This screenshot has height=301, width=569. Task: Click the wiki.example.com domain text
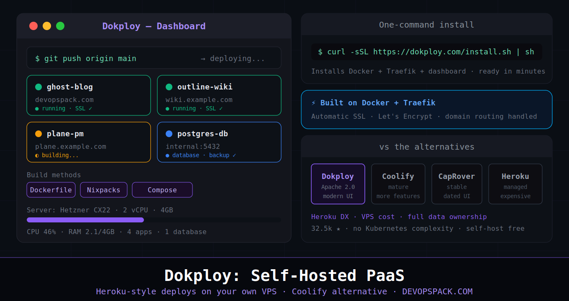pyautogui.click(x=199, y=100)
